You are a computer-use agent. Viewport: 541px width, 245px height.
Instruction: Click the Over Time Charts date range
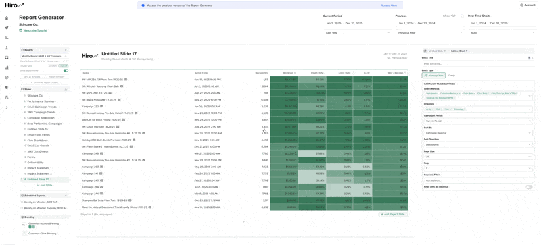pyautogui.click(x=502, y=24)
